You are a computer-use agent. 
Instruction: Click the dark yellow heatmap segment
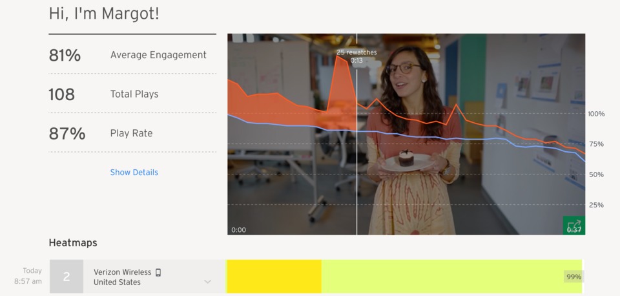274,277
